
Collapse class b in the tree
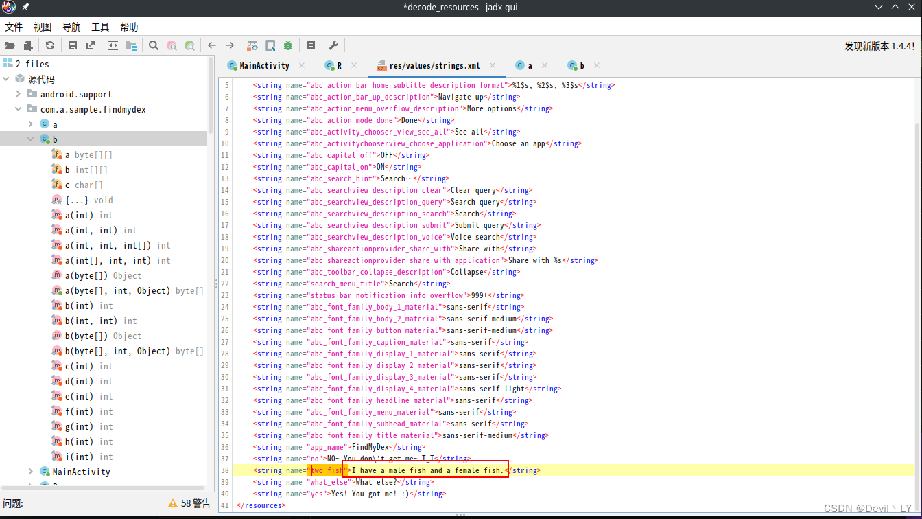pyautogui.click(x=30, y=139)
